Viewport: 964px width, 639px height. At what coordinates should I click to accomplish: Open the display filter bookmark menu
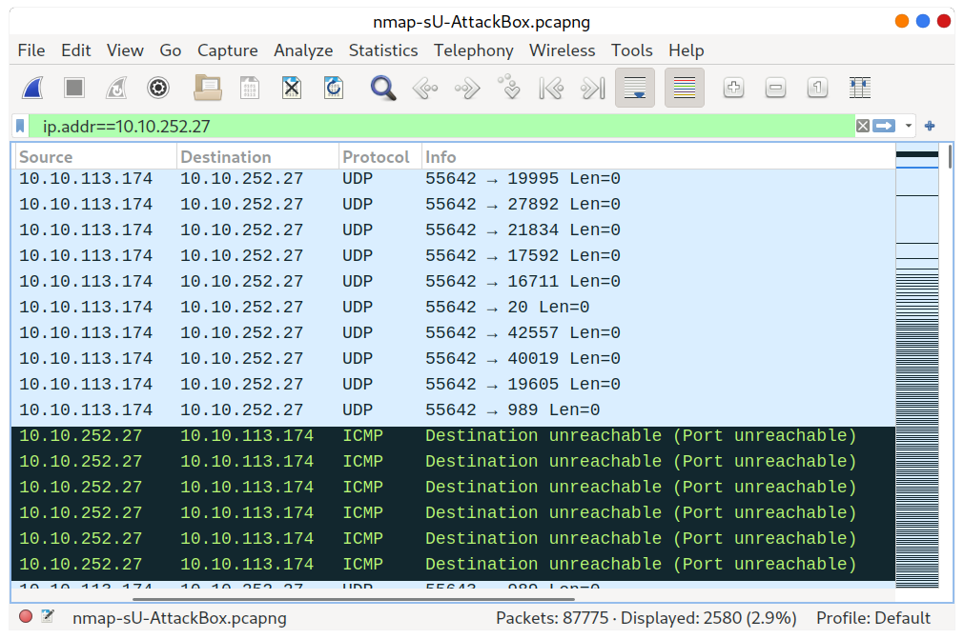pos(20,126)
